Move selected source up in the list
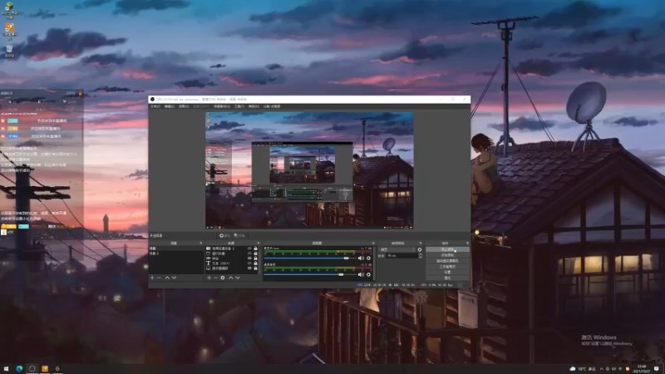 pos(231,278)
